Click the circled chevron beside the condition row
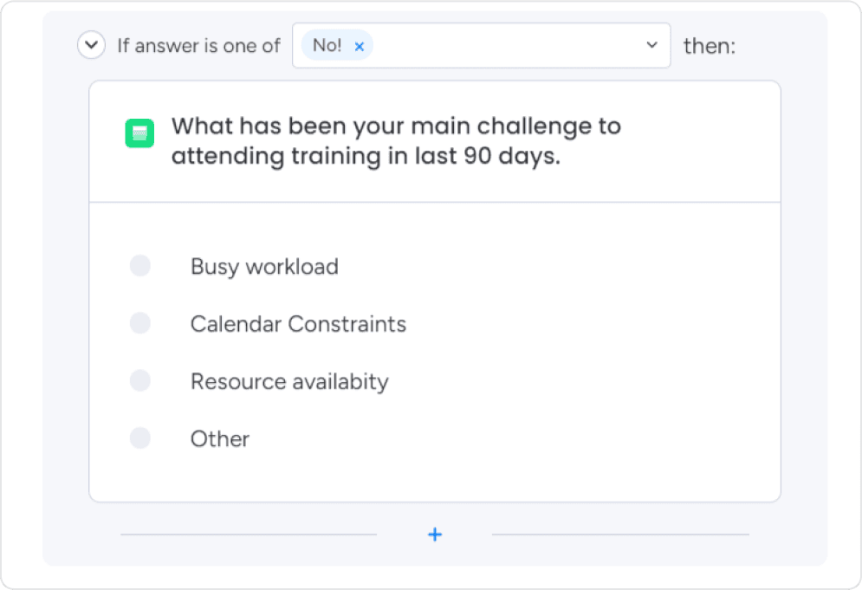 [x=91, y=45]
